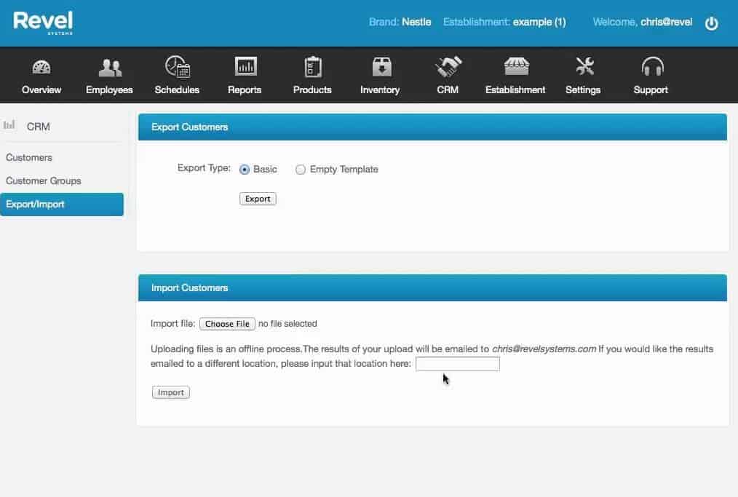
Task: Select the Basic export type radio
Action: [245, 170]
